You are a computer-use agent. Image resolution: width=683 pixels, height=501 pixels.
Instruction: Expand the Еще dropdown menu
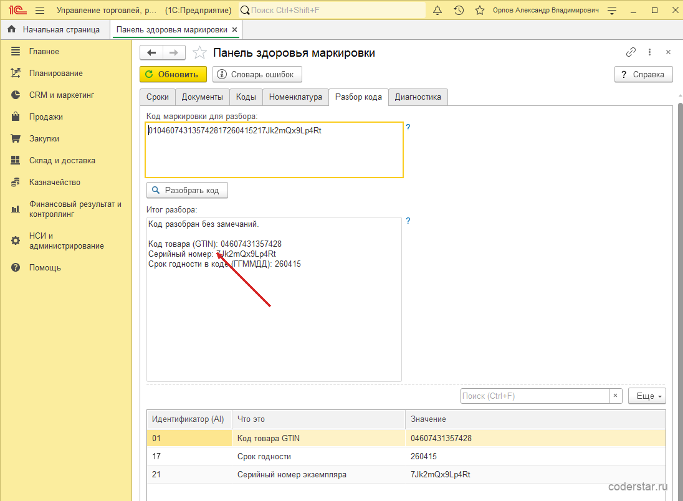point(647,396)
